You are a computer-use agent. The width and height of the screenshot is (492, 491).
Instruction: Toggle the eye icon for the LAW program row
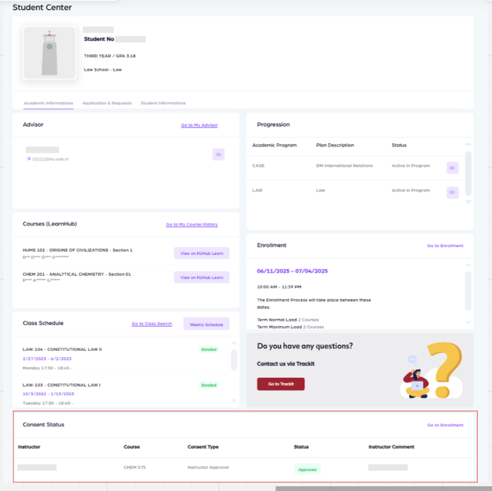point(452,192)
